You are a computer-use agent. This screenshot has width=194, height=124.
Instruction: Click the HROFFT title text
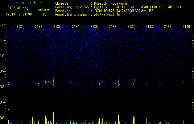tap(31, 2)
